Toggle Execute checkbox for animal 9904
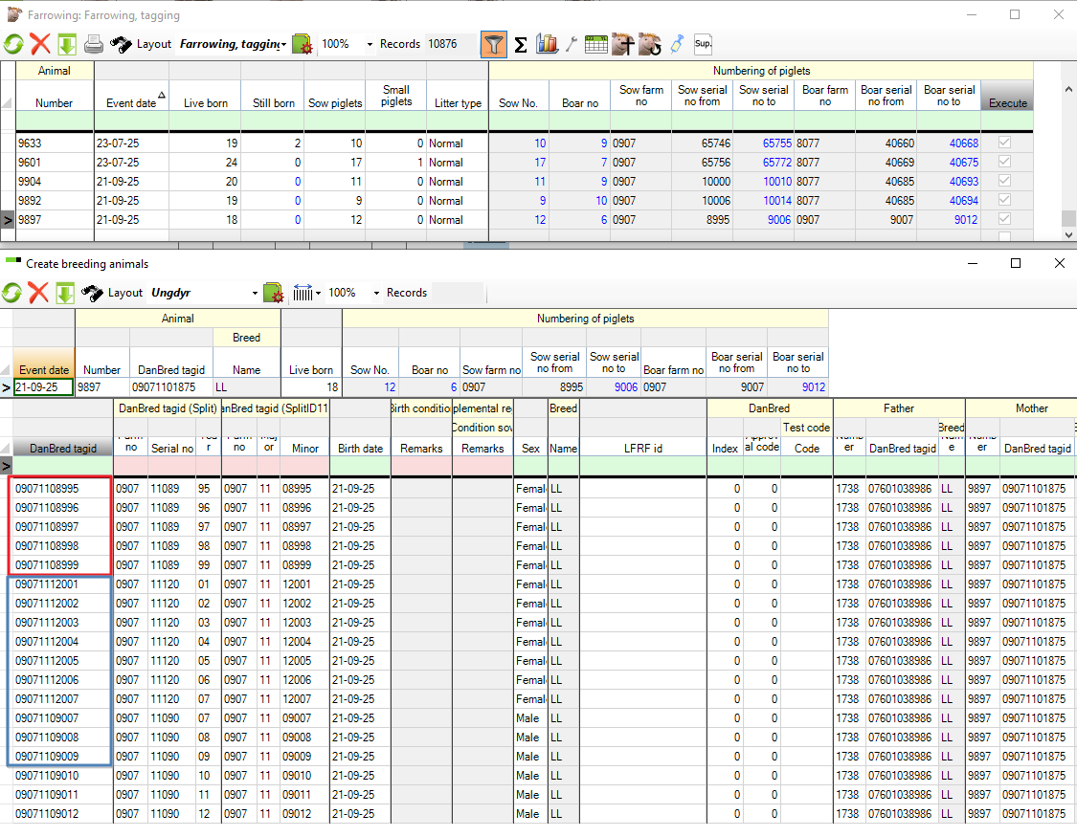The image size is (1077, 837). [x=1003, y=181]
